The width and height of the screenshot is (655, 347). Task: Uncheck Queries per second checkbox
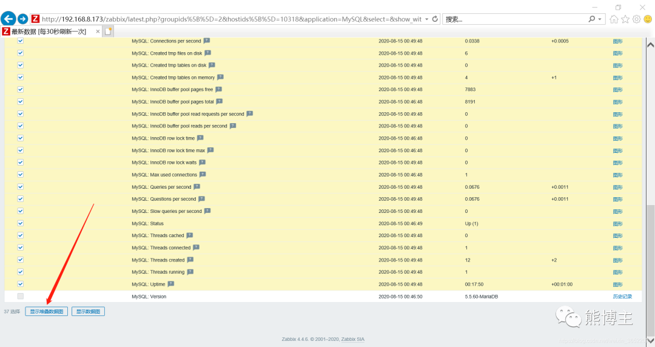click(x=21, y=187)
